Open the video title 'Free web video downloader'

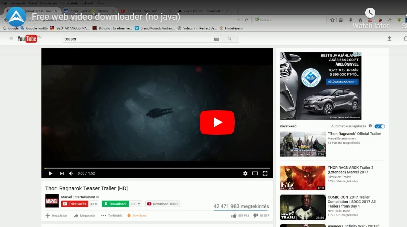pos(106,17)
